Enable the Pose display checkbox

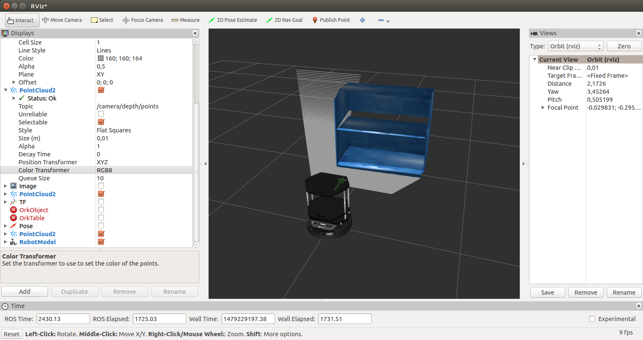pyautogui.click(x=101, y=226)
